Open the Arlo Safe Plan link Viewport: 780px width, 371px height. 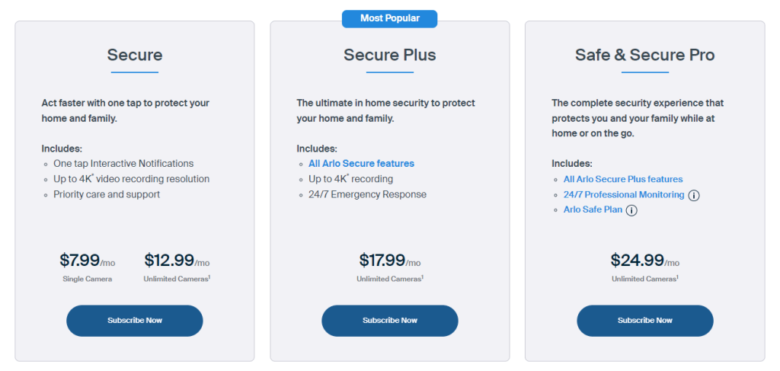coord(593,210)
